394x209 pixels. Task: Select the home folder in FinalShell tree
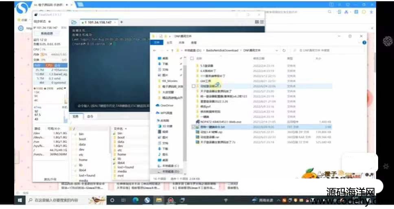83,160
